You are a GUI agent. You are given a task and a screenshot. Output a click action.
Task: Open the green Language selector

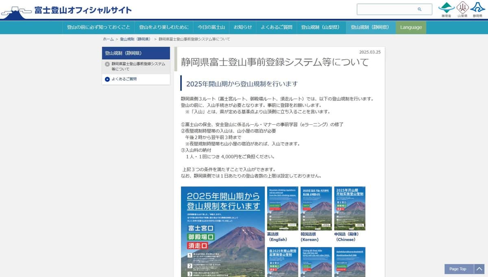point(411,27)
